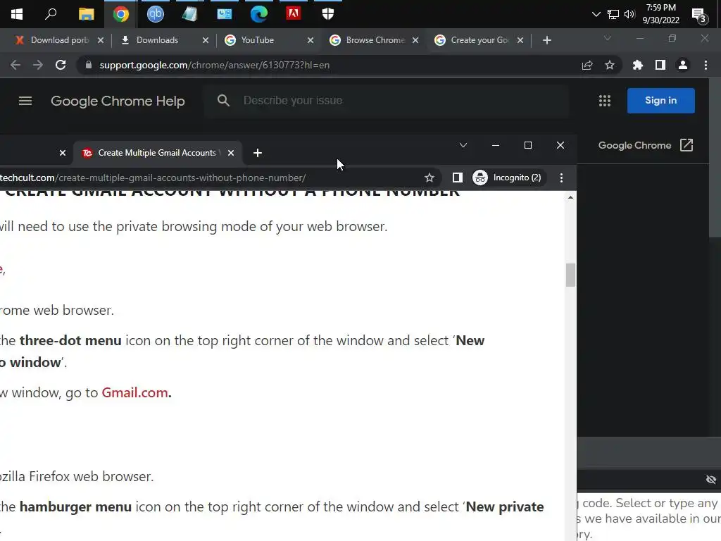Open the Incognito window three-dot menu
Screen dimensions: 721x541
coord(561,178)
